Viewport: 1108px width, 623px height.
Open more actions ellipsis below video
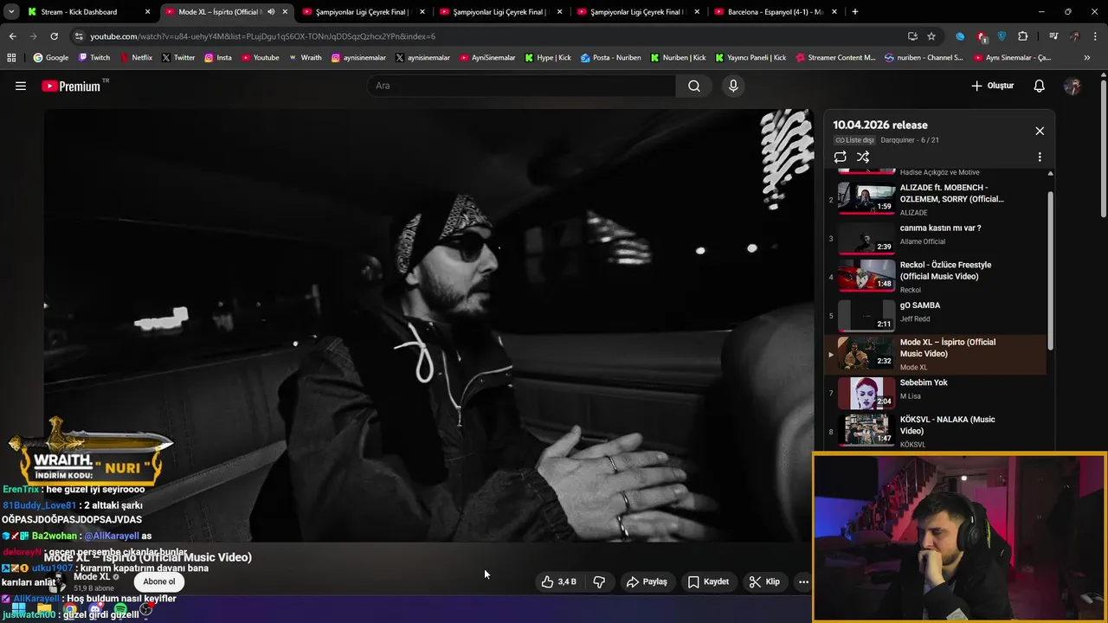point(803,581)
